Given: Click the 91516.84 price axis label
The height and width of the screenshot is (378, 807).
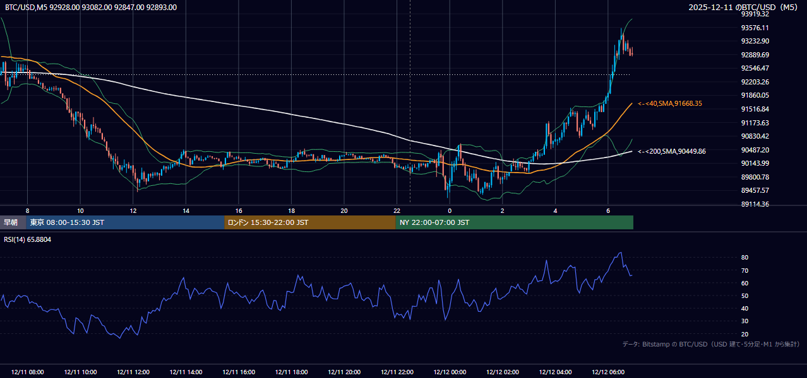Looking at the screenshot, I should (755, 109).
